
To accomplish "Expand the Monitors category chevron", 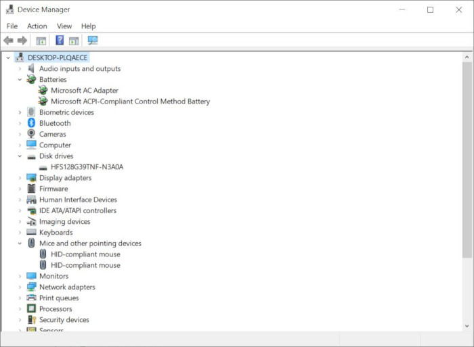I will 20,276.
